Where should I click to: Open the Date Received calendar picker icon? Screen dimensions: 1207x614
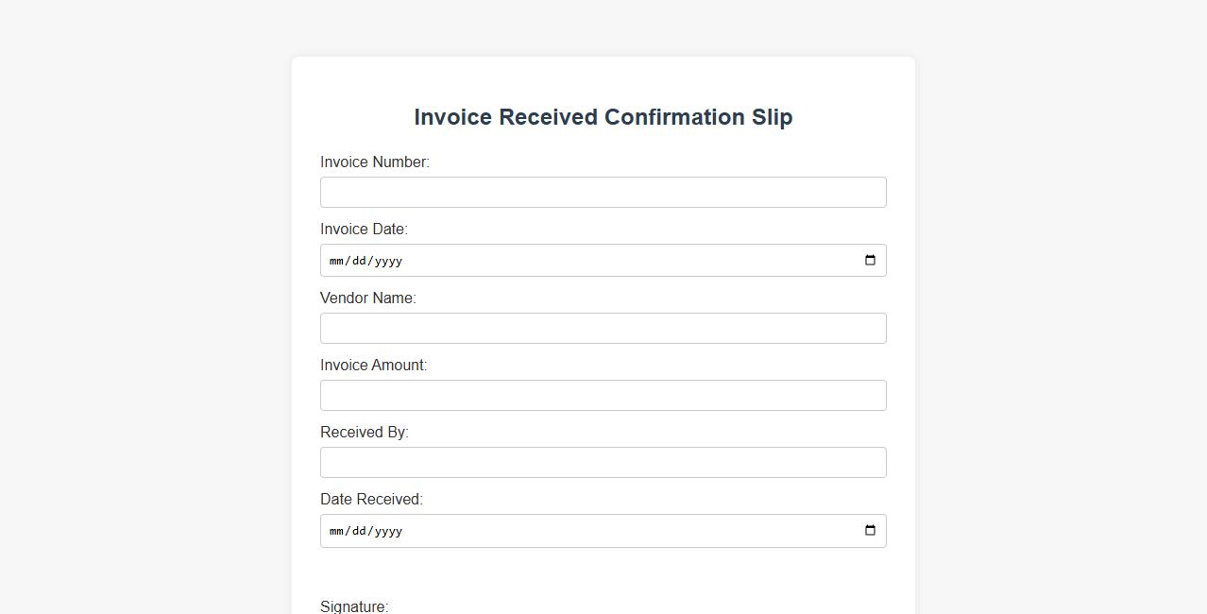[x=870, y=531]
